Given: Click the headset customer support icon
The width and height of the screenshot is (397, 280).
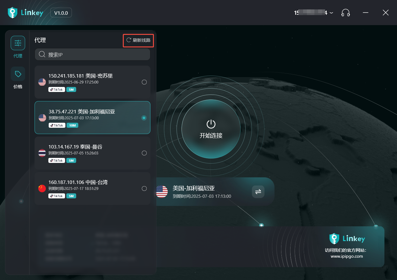Looking at the screenshot, I should click(x=345, y=13).
